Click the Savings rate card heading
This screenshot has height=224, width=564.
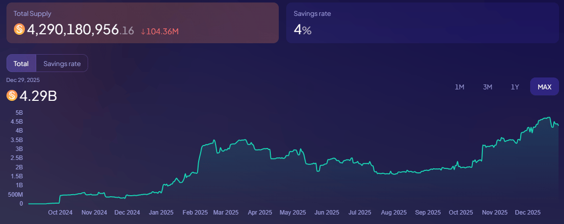312,13
